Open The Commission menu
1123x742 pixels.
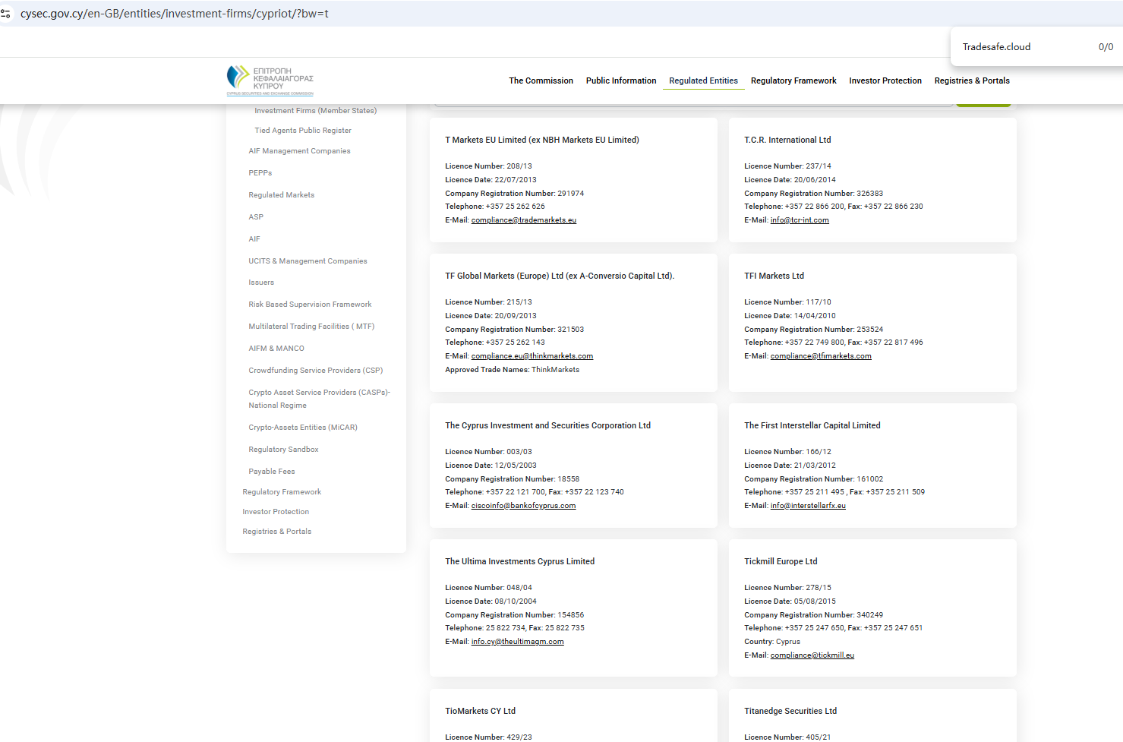click(541, 81)
